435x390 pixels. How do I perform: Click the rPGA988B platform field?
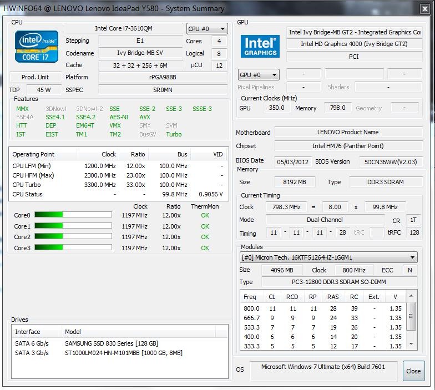tap(163, 77)
